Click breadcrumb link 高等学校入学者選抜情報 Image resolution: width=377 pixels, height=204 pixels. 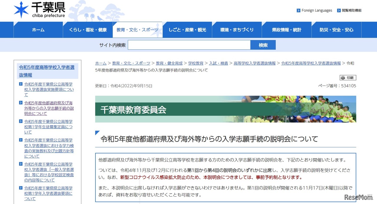click(x=254, y=63)
